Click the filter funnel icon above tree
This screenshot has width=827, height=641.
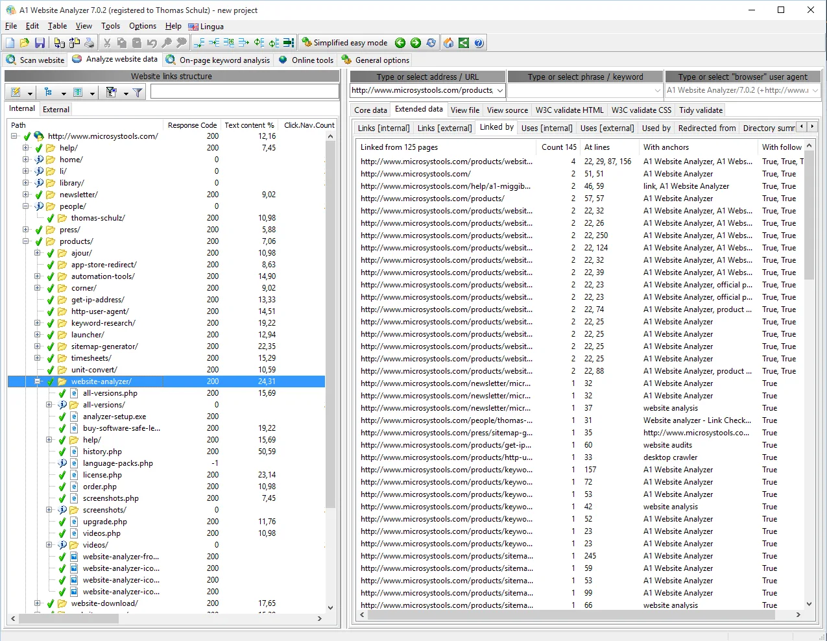tap(138, 93)
